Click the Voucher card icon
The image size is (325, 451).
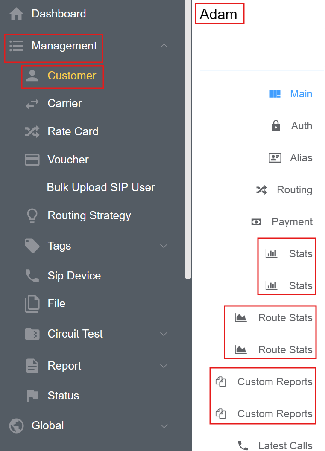(x=32, y=160)
